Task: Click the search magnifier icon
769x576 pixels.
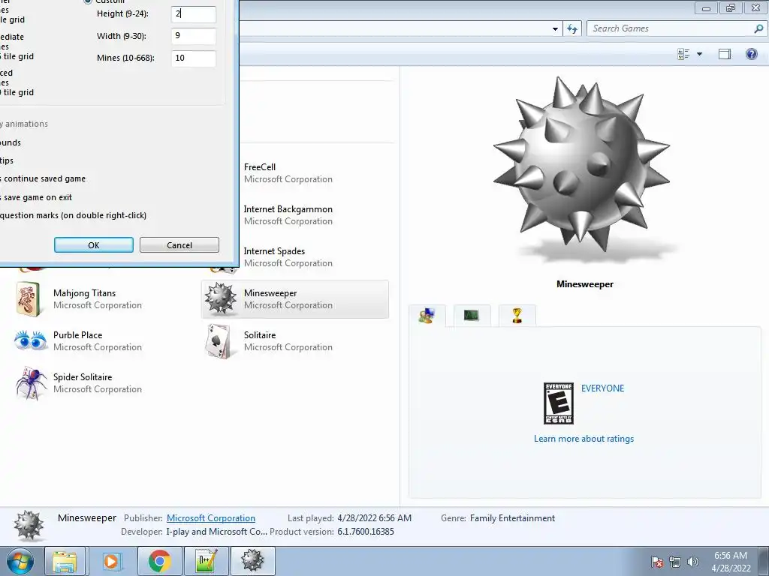Action: (x=758, y=29)
